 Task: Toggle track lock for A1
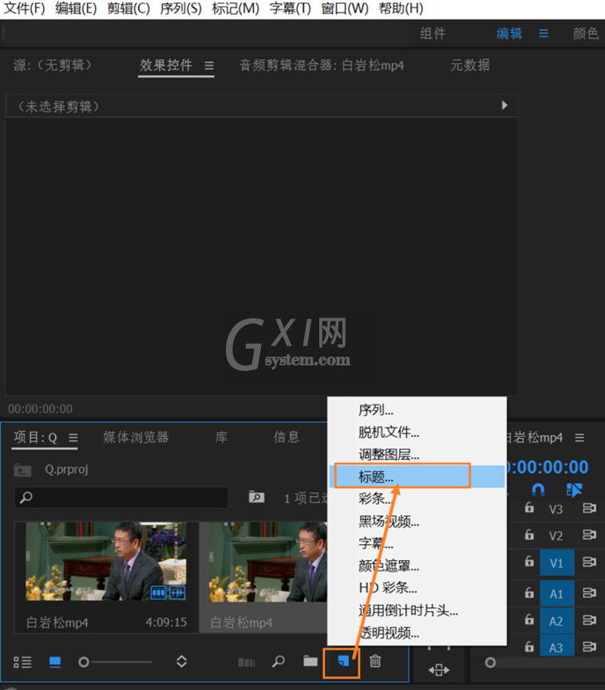[x=529, y=593]
